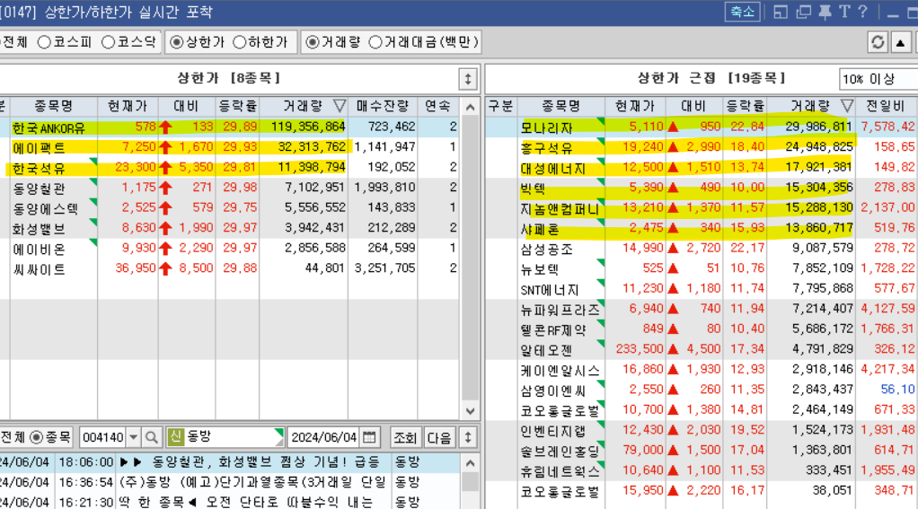Sort left table by 거래량 column triangle
This screenshot has height=509, width=918.
coord(339,106)
